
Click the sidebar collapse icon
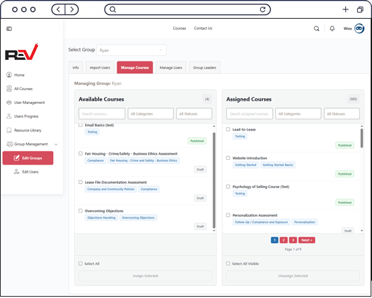(9, 29)
